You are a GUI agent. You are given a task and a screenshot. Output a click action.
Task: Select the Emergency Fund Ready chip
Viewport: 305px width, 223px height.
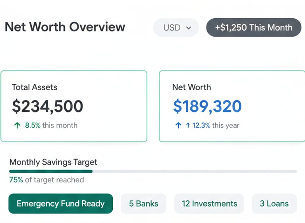pos(60,204)
